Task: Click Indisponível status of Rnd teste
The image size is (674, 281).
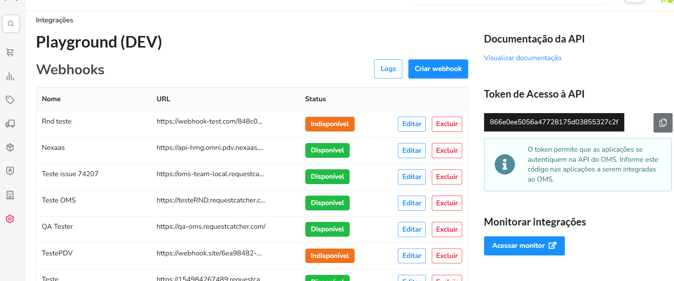Action: click(330, 124)
